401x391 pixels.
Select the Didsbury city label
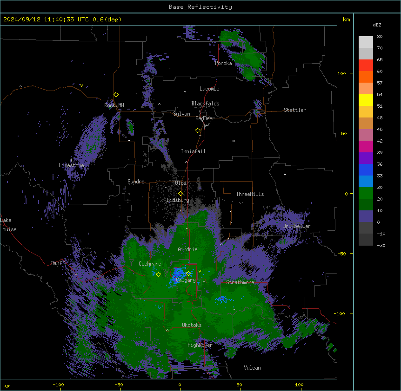(x=178, y=200)
